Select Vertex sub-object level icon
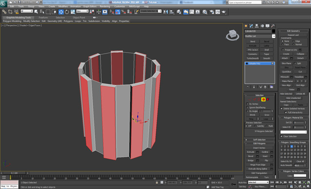Screen dimensions: 311x189 tap(250, 99)
